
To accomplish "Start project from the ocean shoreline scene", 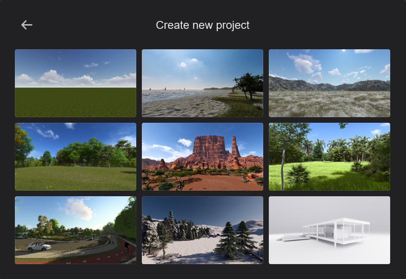I will tap(202, 83).
